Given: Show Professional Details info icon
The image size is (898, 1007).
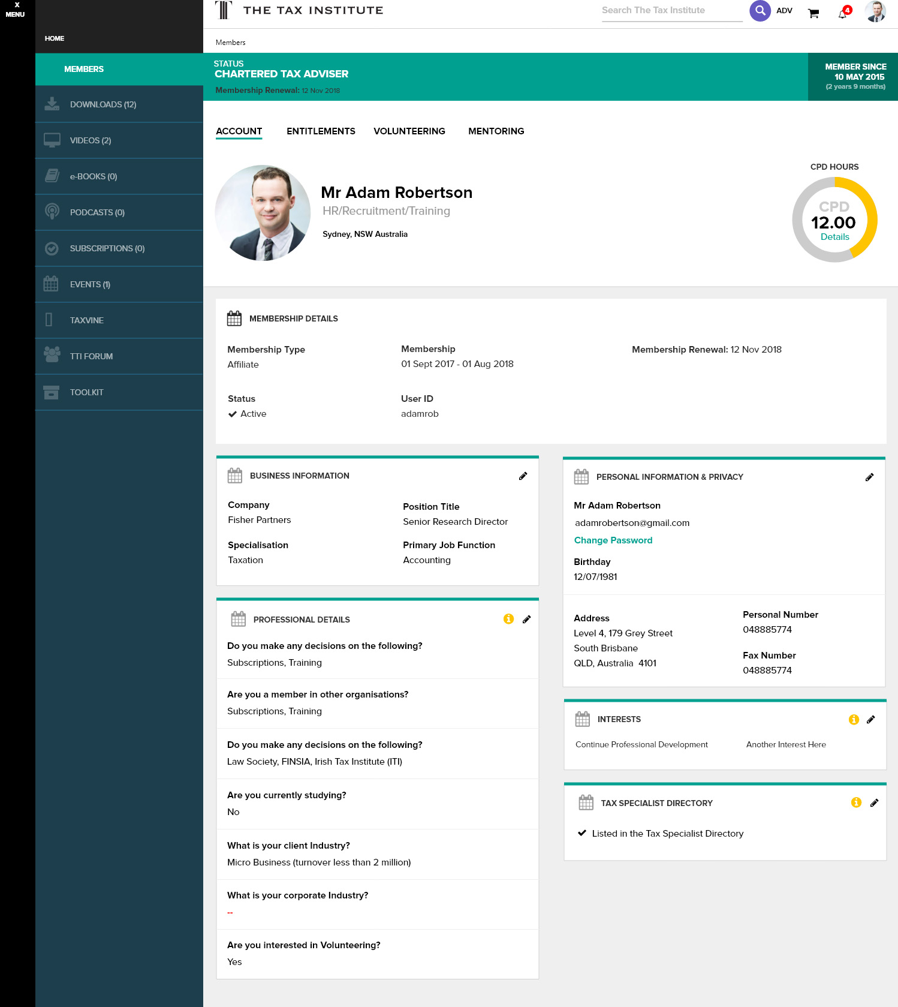Looking at the screenshot, I should click(x=508, y=619).
